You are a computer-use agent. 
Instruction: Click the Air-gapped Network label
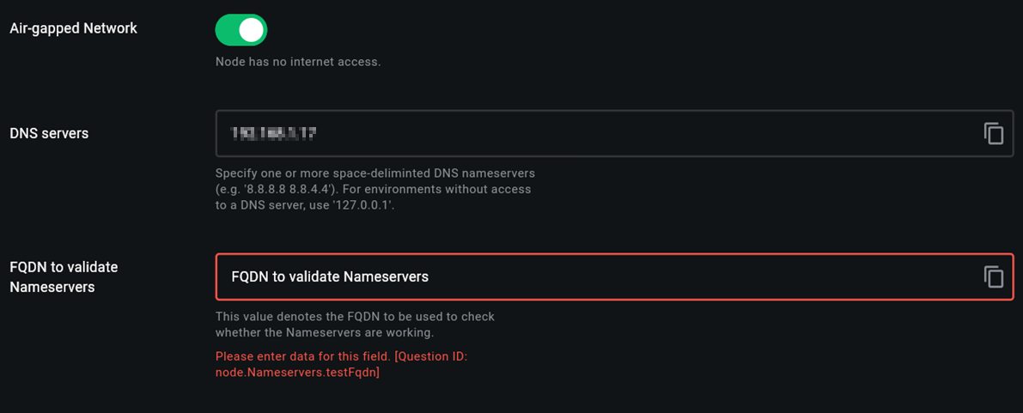(x=74, y=28)
